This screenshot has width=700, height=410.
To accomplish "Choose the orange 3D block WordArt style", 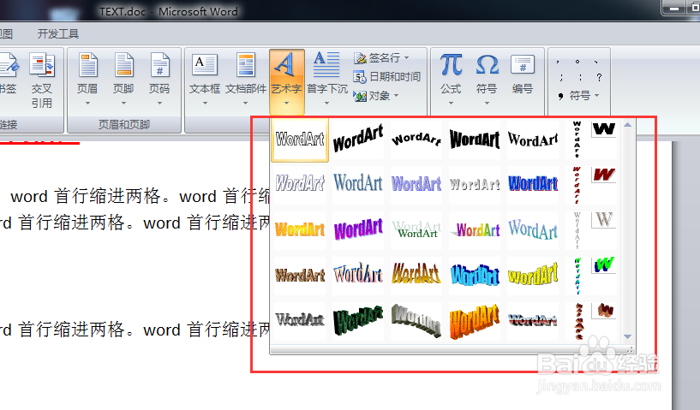I will [x=475, y=321].
